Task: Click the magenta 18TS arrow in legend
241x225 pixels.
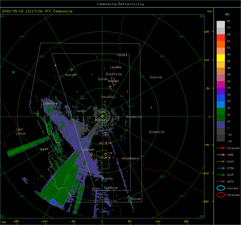Action: pyautogui.click(x=221, y=182)
